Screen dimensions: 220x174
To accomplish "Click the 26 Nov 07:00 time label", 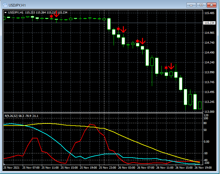I will tap(146, 167).
